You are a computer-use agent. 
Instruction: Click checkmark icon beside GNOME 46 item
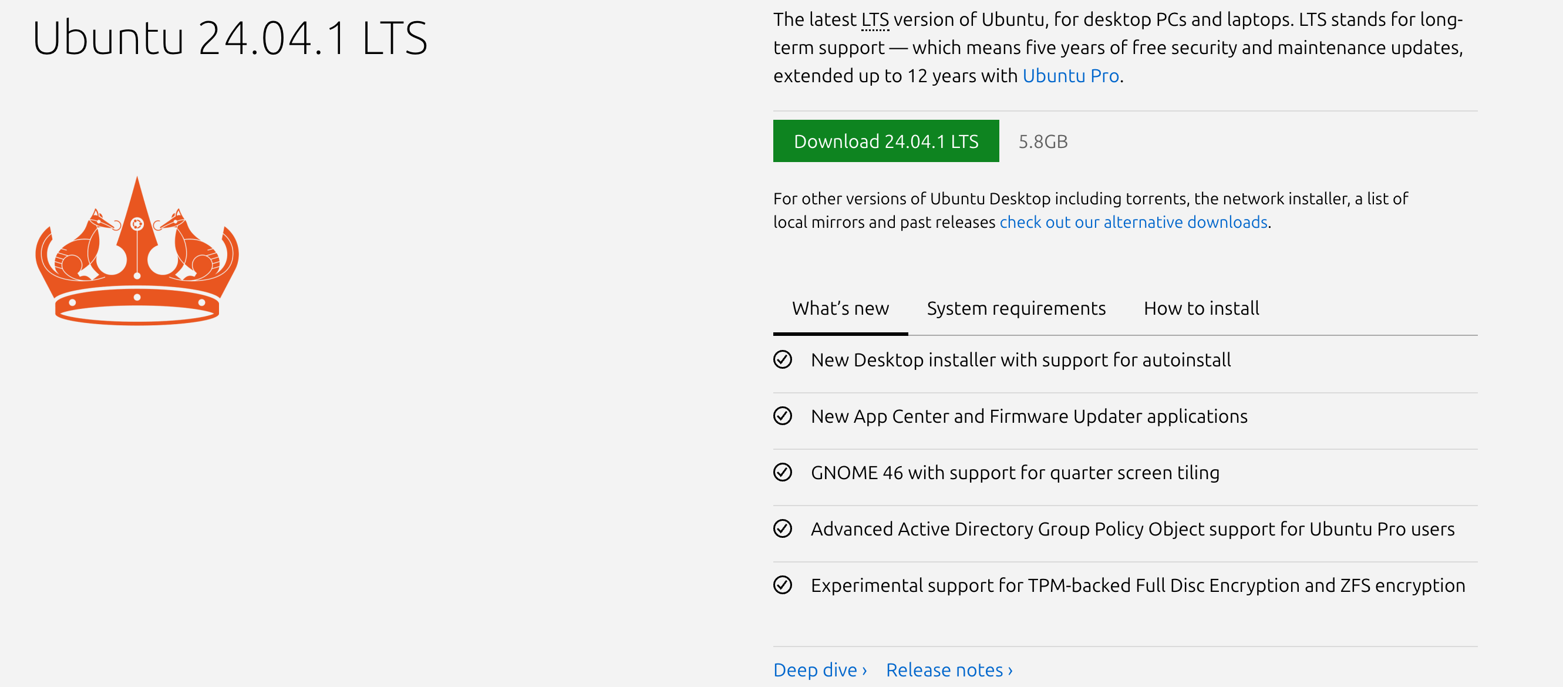tap(783, 472)
